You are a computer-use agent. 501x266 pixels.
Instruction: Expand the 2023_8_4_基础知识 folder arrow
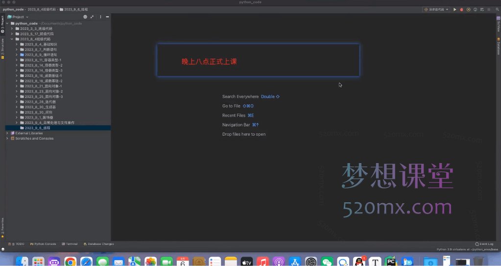pos(17,45)
